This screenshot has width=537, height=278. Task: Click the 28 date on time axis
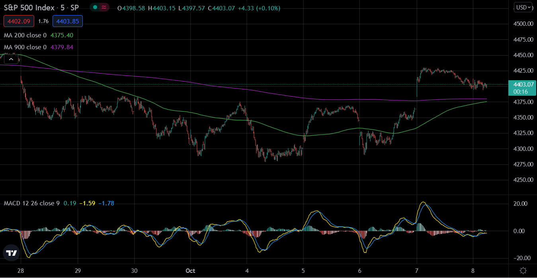[21, 270]
